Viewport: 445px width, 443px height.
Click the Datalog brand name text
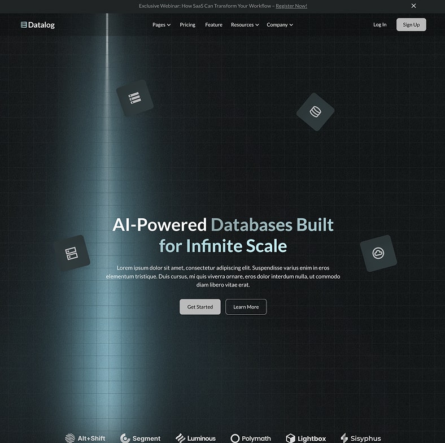coord(41,25)
